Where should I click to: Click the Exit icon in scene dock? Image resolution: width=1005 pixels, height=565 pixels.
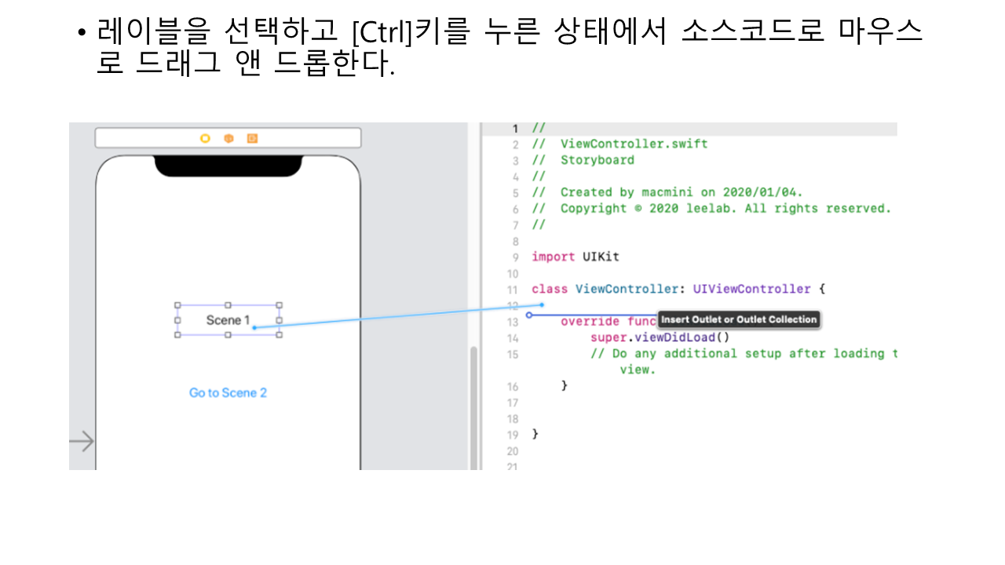[x=252, y=138]
